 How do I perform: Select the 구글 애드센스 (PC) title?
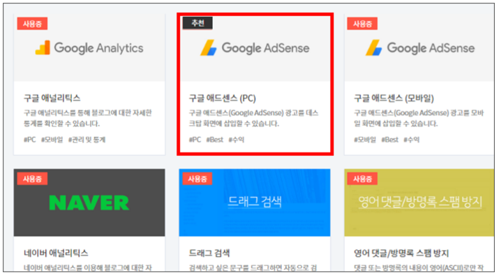coord(223,98)
